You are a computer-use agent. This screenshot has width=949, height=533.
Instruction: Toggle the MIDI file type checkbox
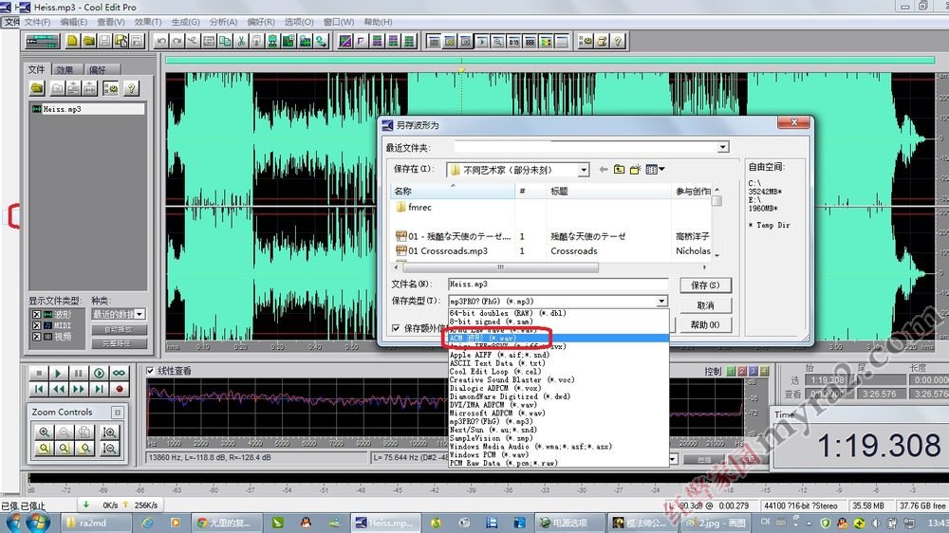pos(36,325)
